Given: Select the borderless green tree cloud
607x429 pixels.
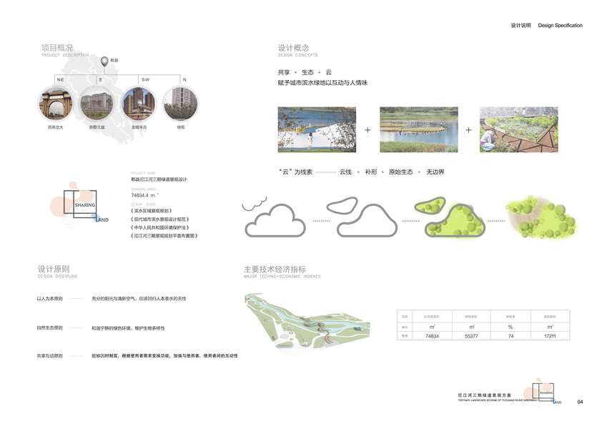Looking at the screenshot, I should tap(541, 217).
